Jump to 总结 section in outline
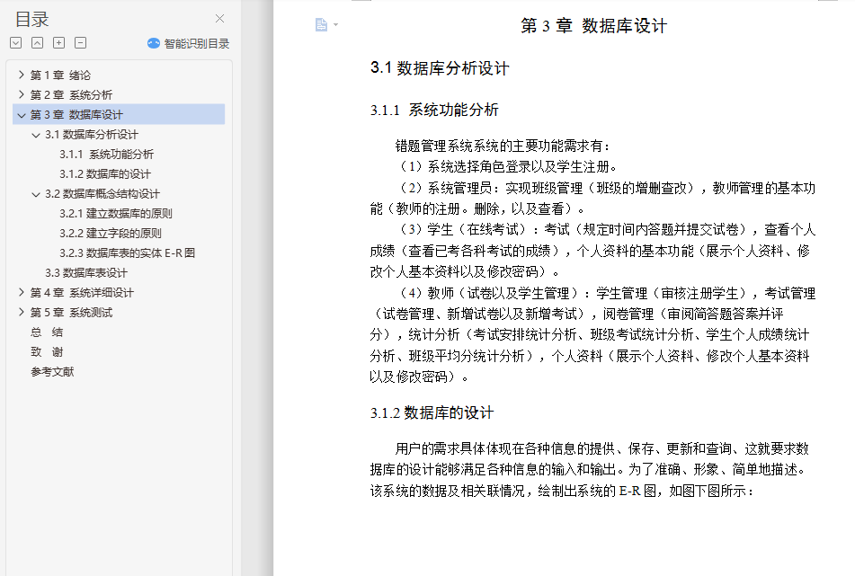This screenshot has width=855, height=576. pos(47,332)
